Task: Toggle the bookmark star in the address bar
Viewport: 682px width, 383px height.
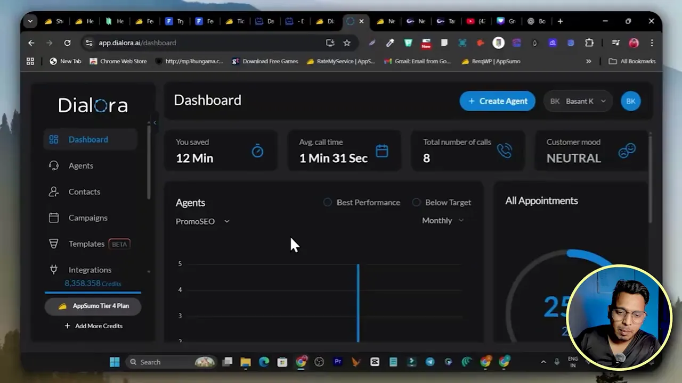Action: pyautogui.click(x=347, y=43)
